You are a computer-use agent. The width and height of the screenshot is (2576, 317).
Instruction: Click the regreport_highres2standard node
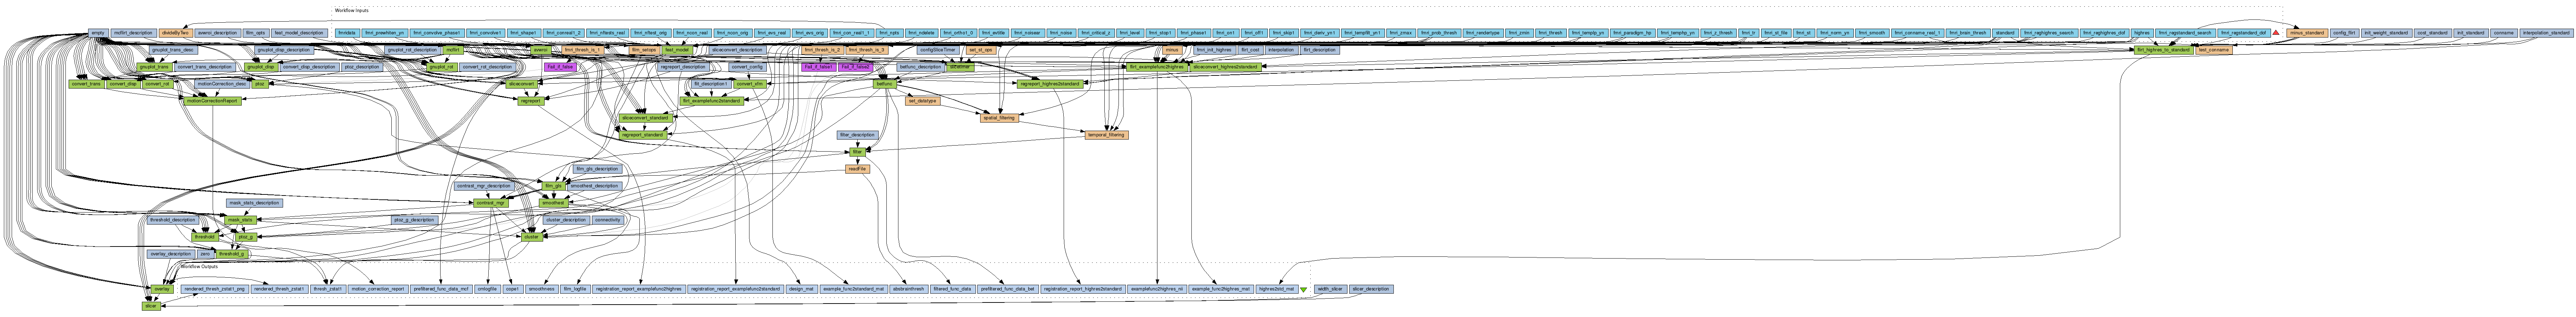point(1049,84)
